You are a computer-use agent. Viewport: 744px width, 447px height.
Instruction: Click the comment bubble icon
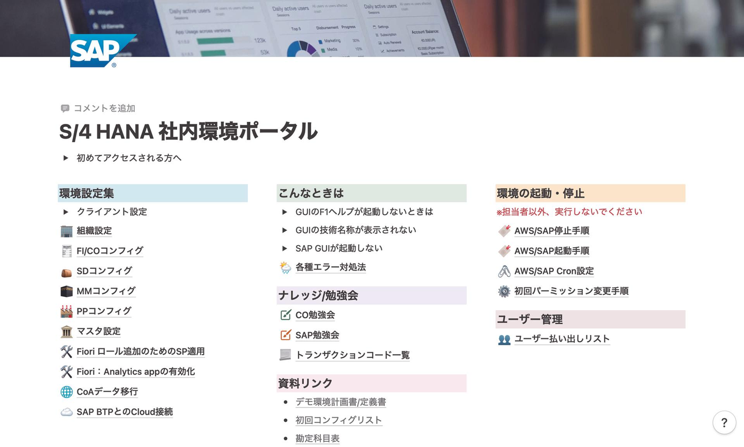65,108
